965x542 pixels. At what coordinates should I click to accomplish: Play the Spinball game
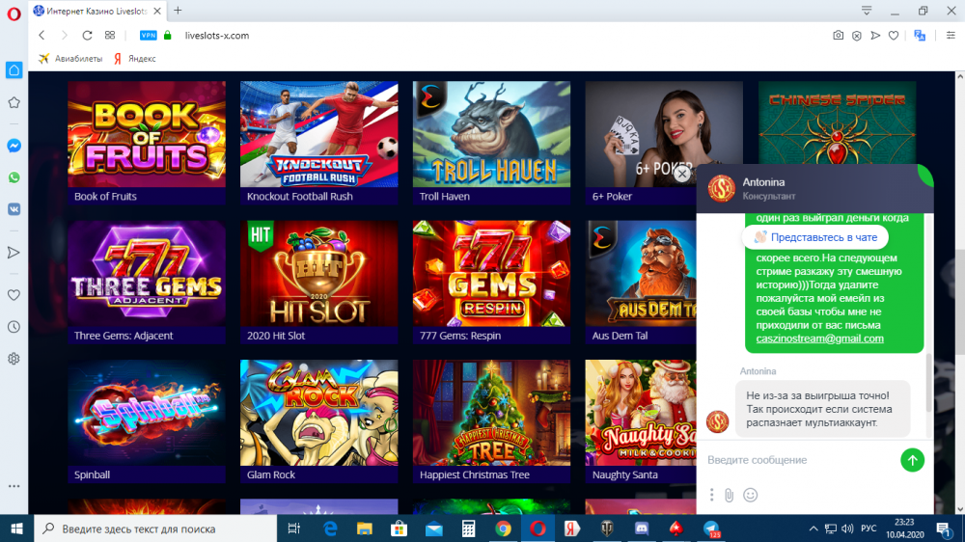[147, 421]
